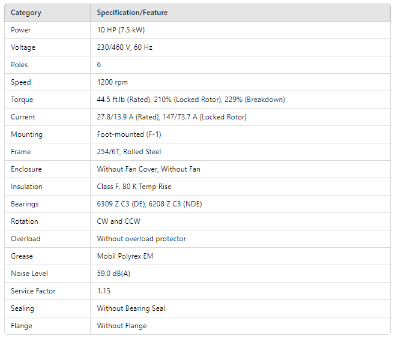Select the Class F insulation value
Screen dimensions: 395x339
coord(134,187)
